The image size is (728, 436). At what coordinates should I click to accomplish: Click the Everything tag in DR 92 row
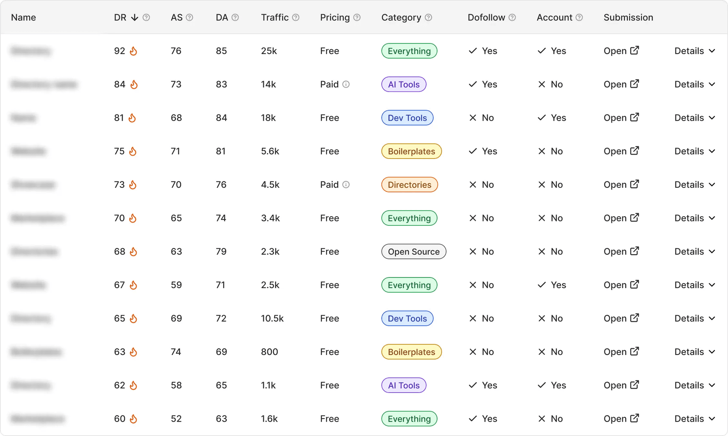409,51
